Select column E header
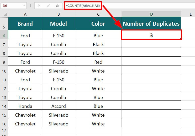Viewport: 195px width, 136px height. (x=190, y=14)
